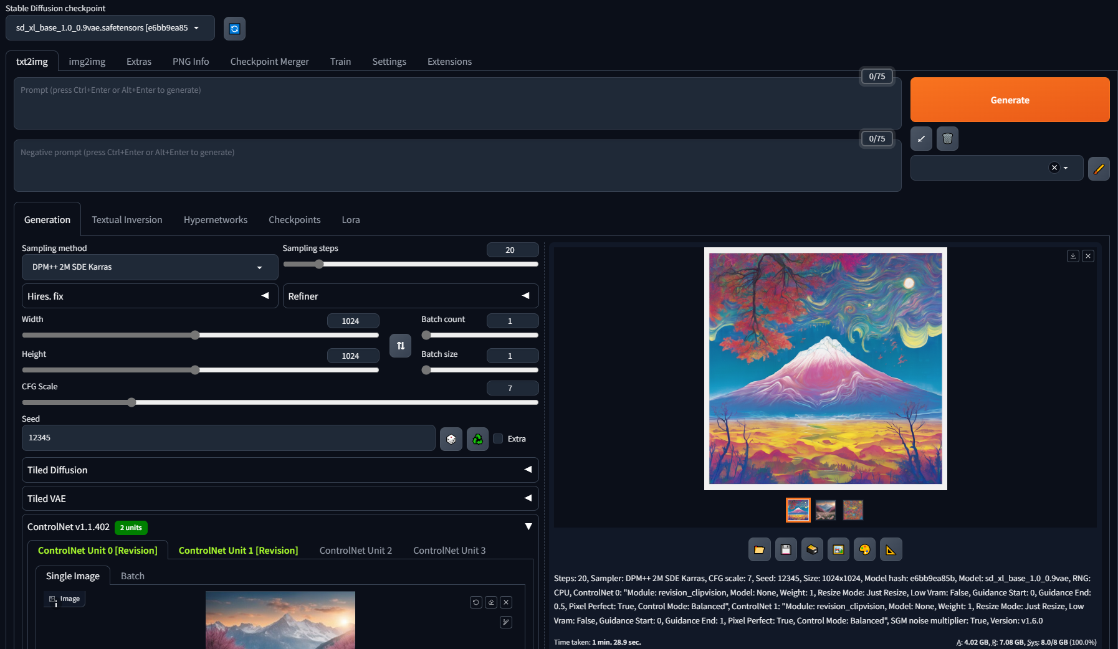Screen dimensions: 1118x649
Task: Send result to img2img via picture icon
Action: click(839, 549)
